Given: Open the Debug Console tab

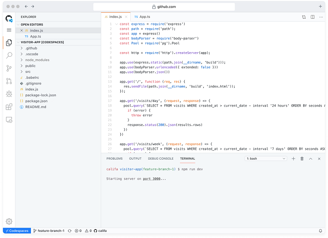Looking at the screenshot, I should coord(161,159).
